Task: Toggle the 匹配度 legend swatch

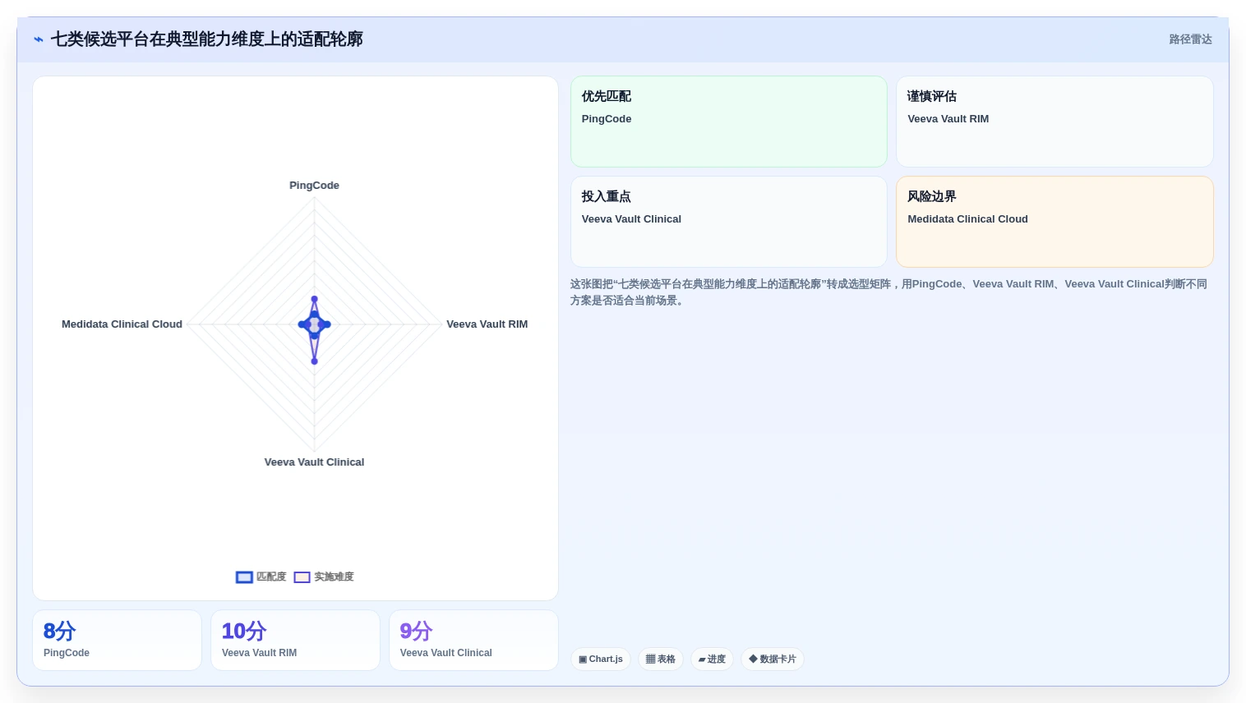Action: point(244,577)
